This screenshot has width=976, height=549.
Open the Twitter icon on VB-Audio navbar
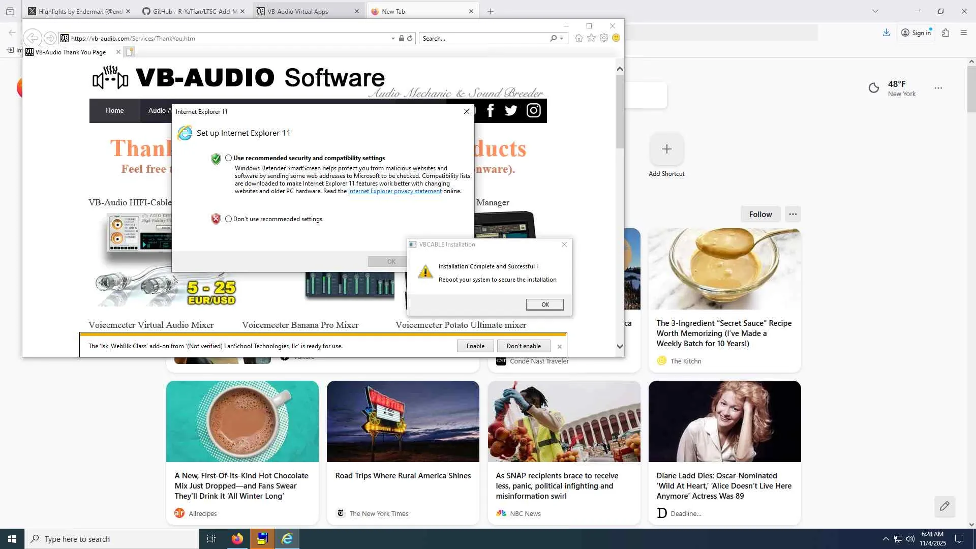tap(511, 110)
